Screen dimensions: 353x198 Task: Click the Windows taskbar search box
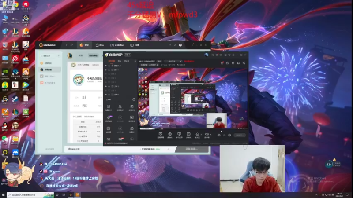[30, 195]
